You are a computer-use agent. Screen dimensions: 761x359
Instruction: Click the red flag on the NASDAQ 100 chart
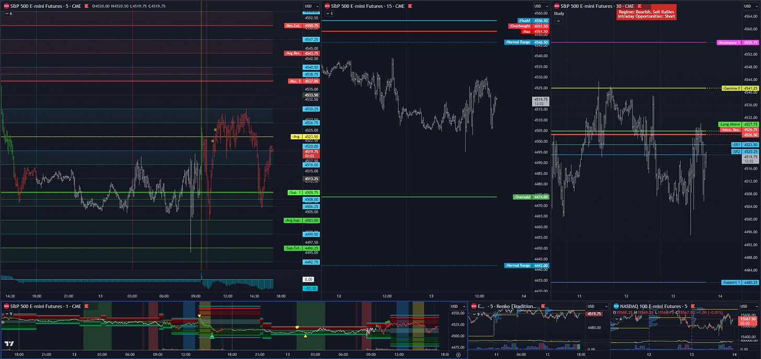click(x=694, y=306)
